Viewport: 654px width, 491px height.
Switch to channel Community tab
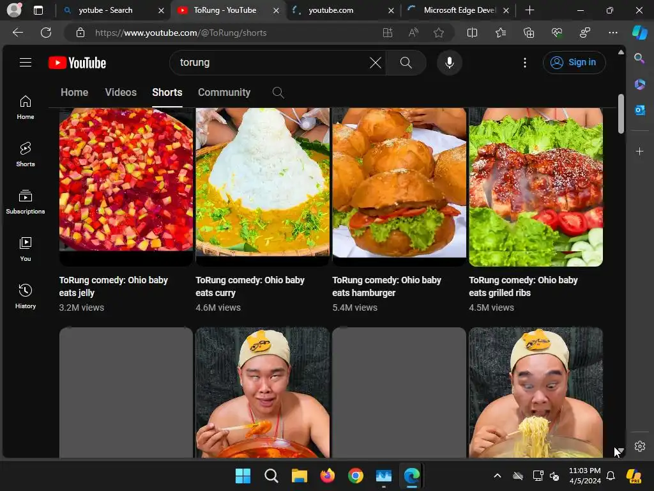224,92
